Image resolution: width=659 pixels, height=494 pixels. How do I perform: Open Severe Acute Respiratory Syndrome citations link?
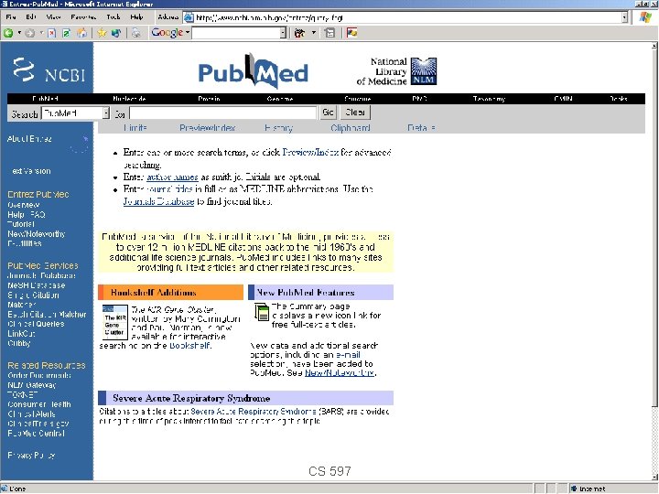[x=254, y=412]
